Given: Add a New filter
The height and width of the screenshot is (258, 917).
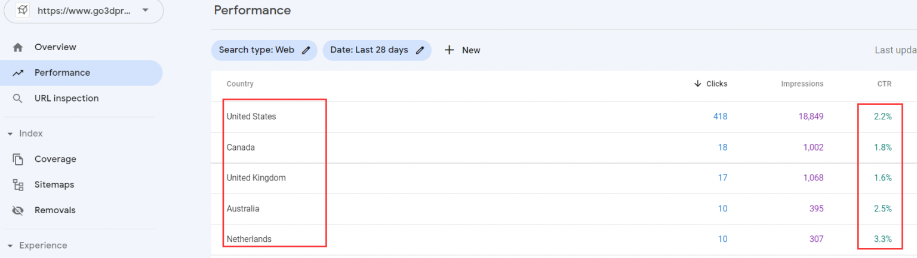Looking at the screenshot, I should tap(462, 50).
